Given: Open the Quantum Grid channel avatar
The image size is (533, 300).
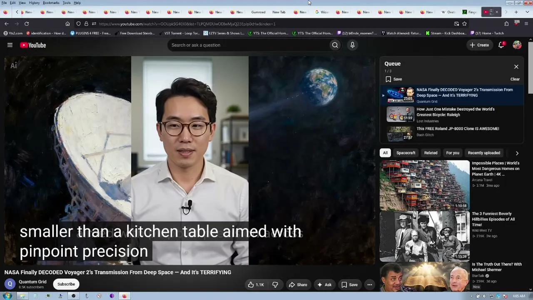Looking at the screenshot, I should [10, 284].
